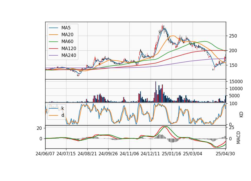This screenshot has height=181, width=251.
Task: Click the MA5 legend label
Action: tap(66, 28)
